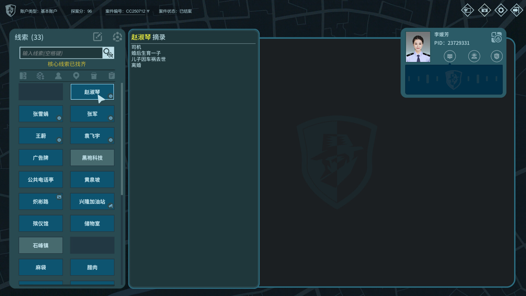Viewport: 526px width, 296px height.
Task: Click the headset operator icon
Action: [474, 56]
